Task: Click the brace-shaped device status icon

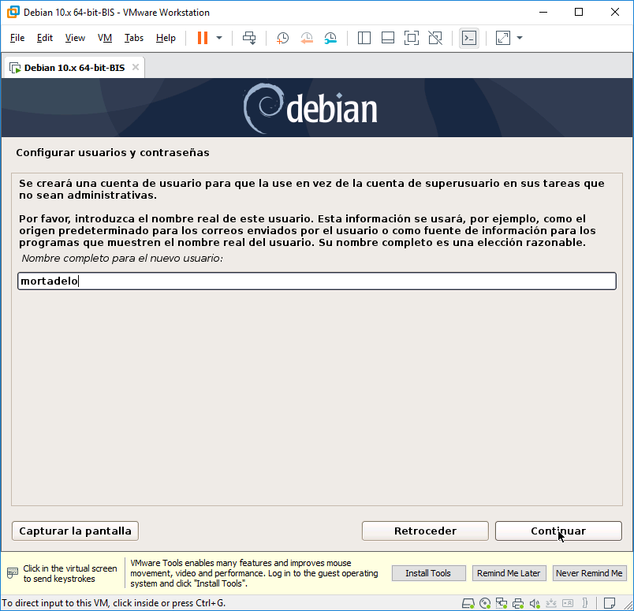Action: [584, 604]
